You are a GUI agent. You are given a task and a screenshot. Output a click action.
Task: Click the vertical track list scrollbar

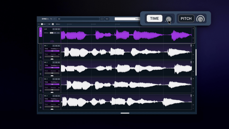tap(196, 62)
